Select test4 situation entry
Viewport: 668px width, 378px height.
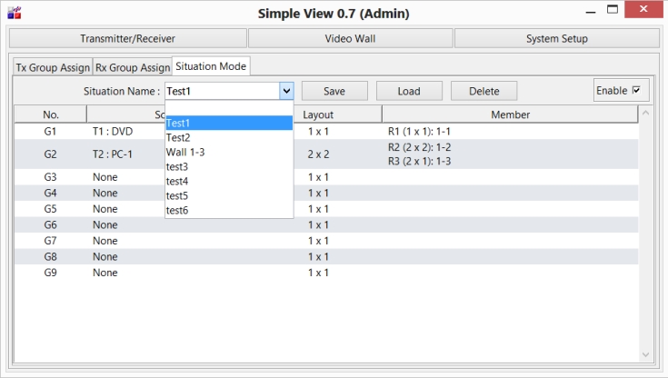pyautogui.click(x=177, y=181)
